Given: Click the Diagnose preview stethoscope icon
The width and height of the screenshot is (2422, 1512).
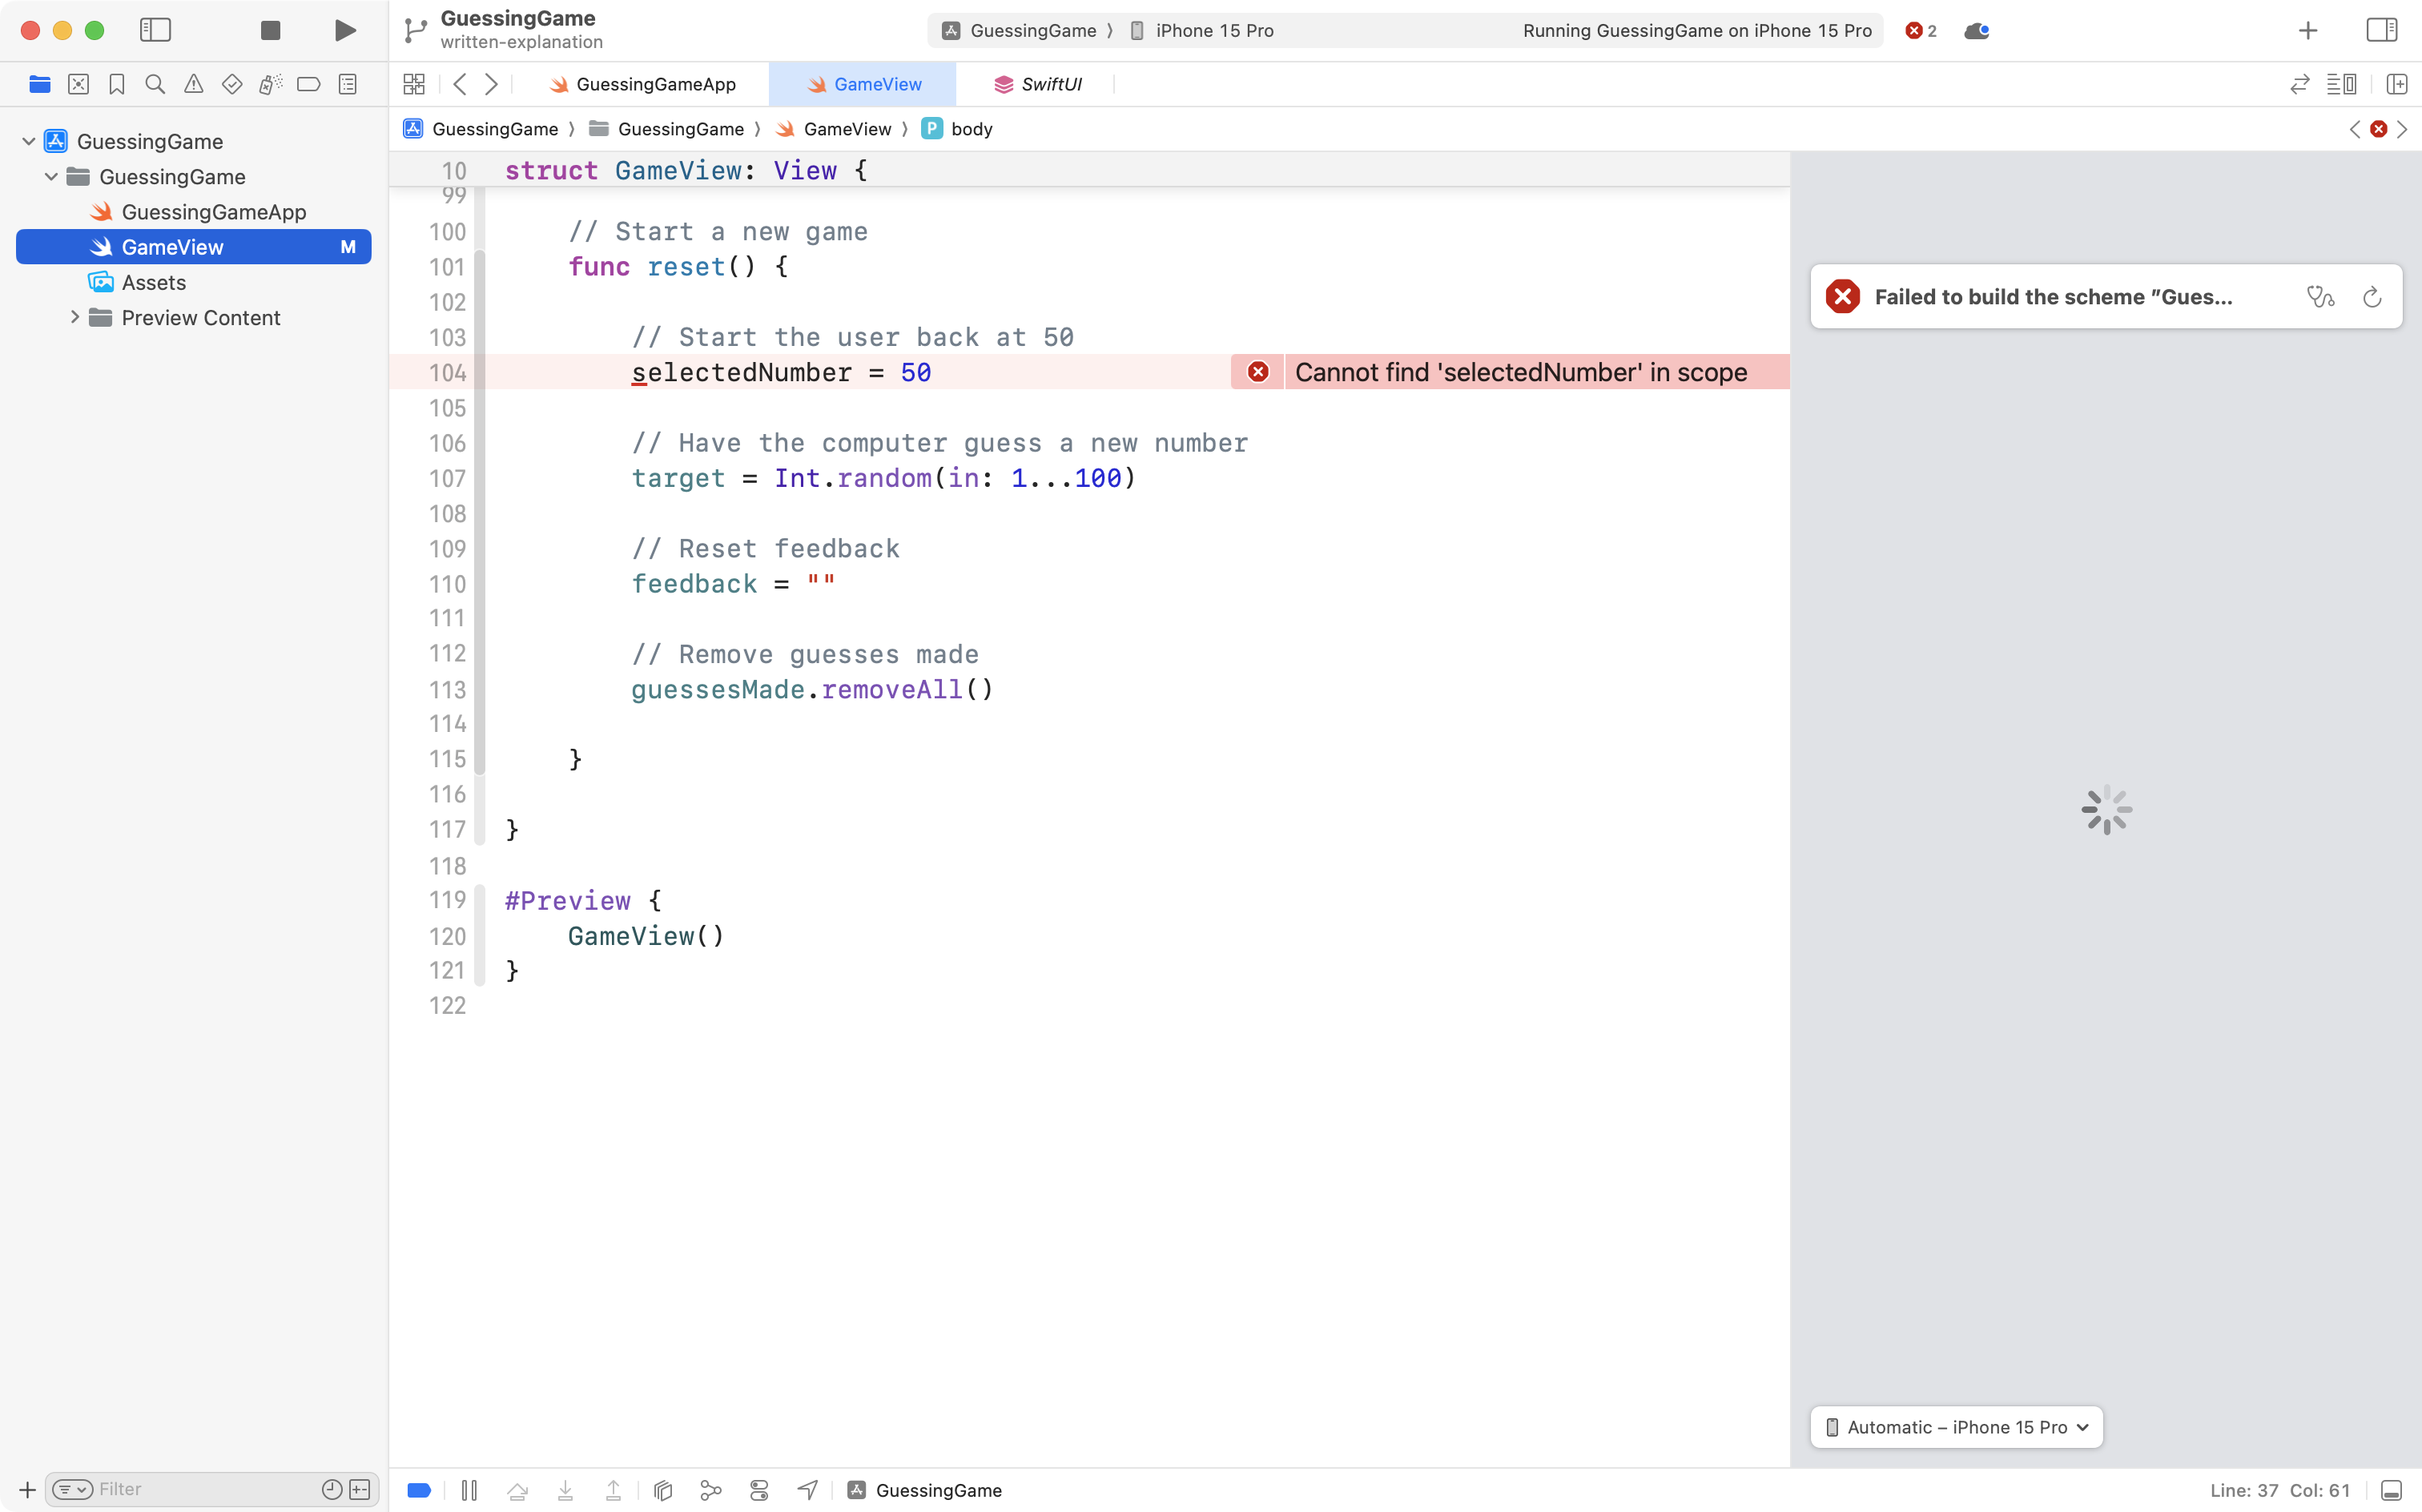Looking at the screenshot, I should [x=2320, y=297].
